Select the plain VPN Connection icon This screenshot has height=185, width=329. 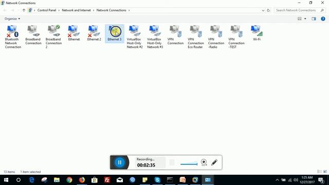pyautogui.click(x=175, y=35)
